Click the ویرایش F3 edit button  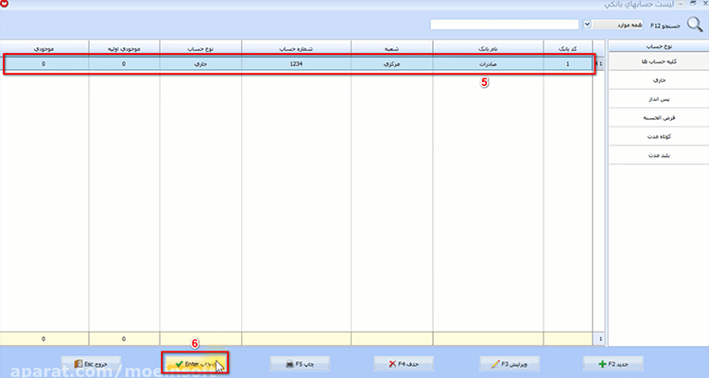[510, 364]
